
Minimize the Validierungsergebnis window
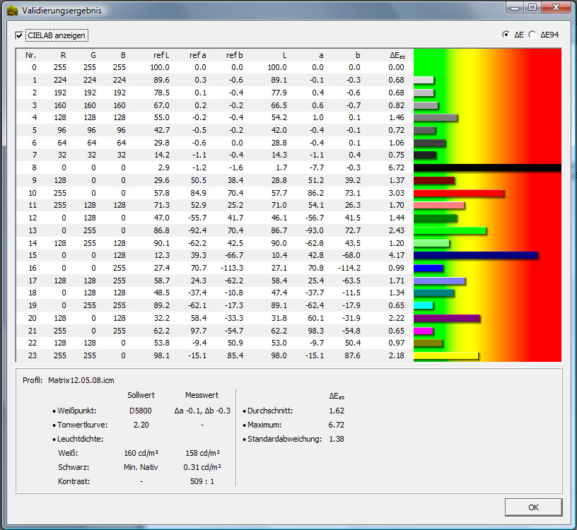point(515,8)
